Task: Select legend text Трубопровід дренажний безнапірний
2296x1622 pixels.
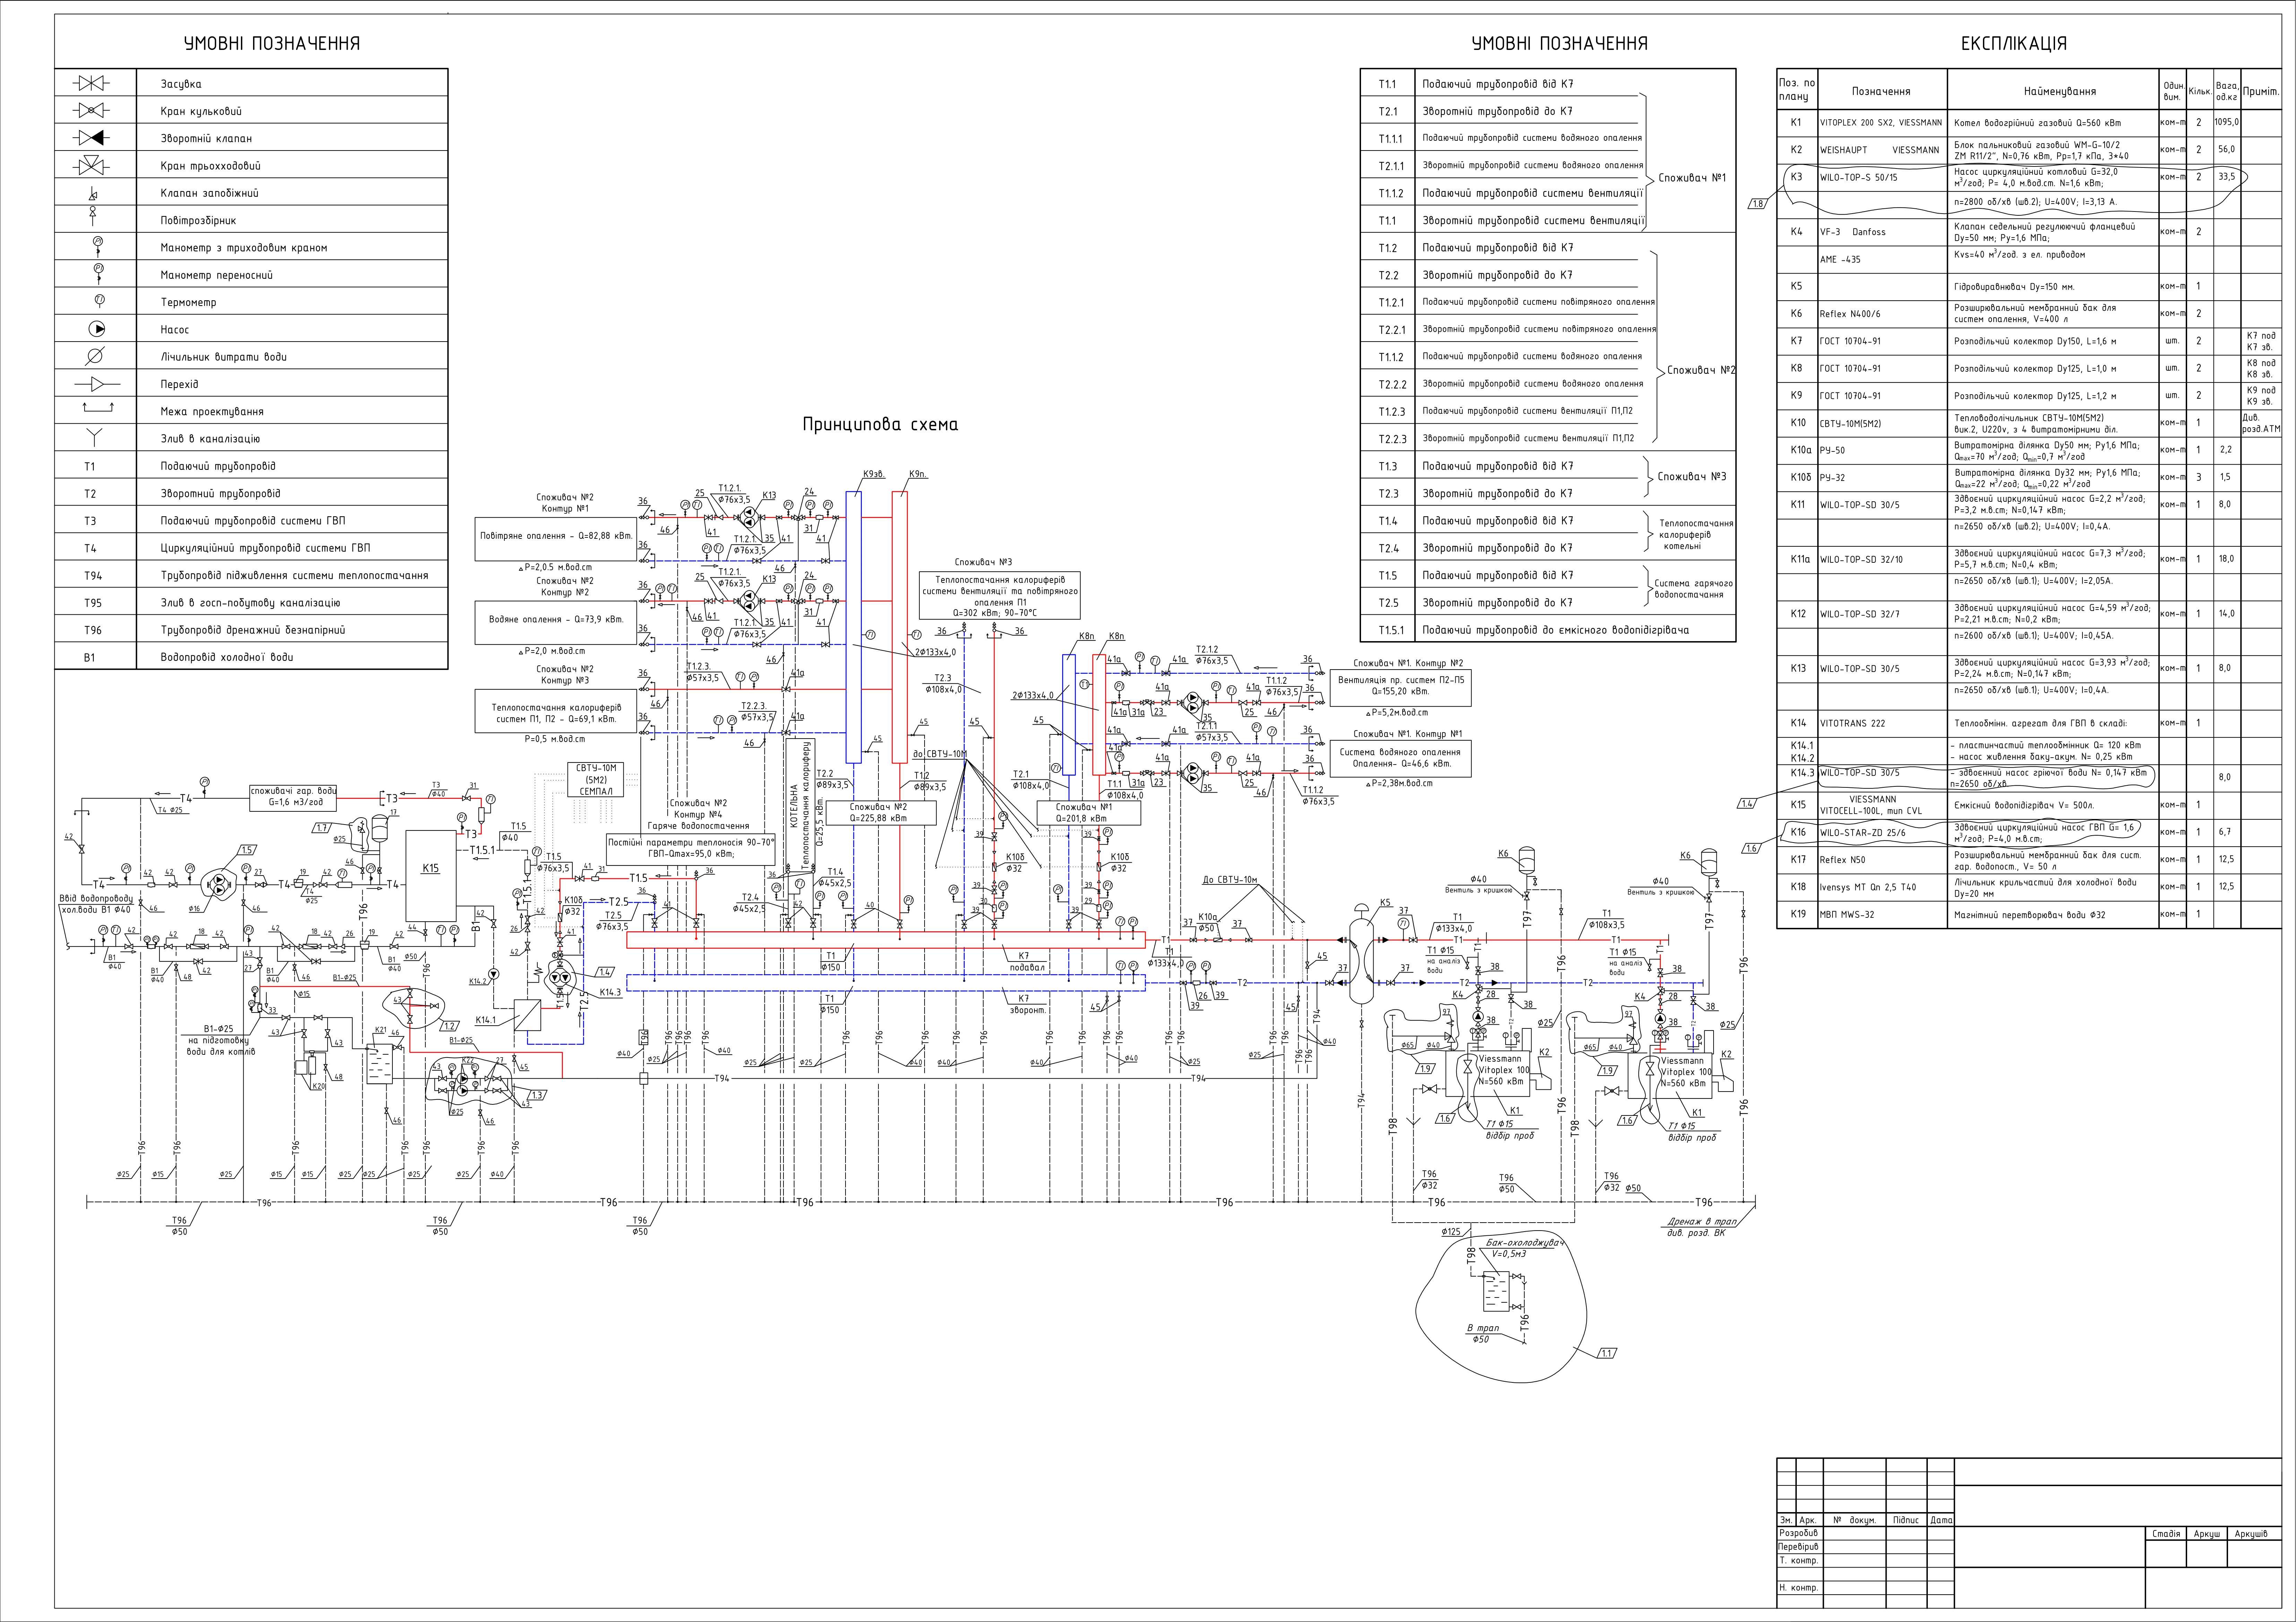Action: click(x=253, y=630)
